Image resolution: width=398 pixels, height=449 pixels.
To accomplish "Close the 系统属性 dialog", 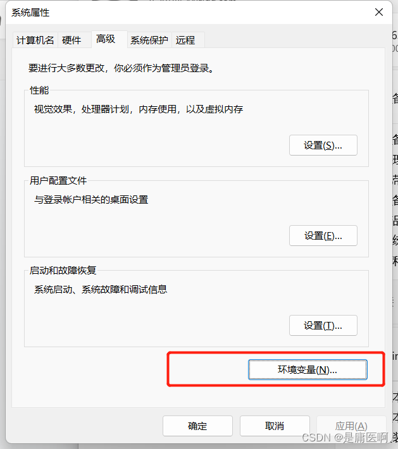I will click(379, 12).
